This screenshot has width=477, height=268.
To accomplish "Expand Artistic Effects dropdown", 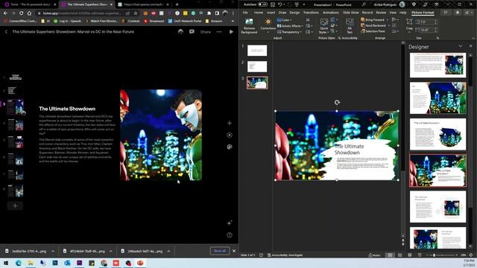I will (290, 26).
